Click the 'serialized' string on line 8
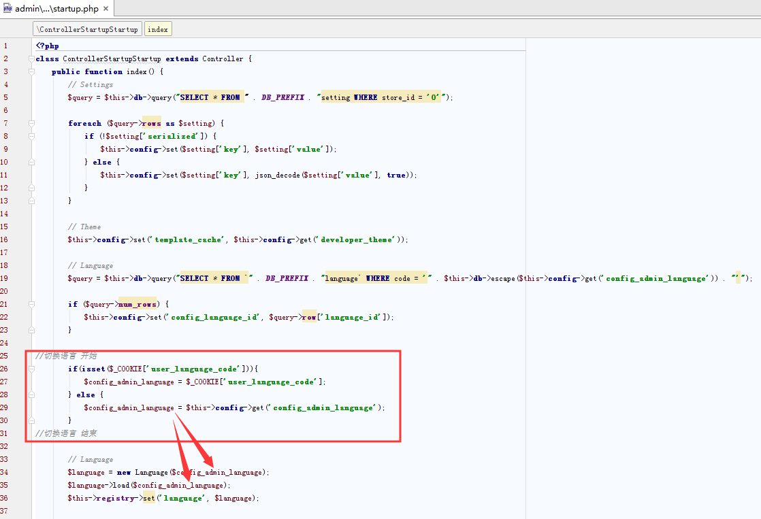Viewport: 761px width, 519px height. [172, 136]
